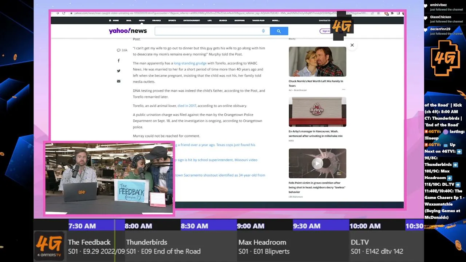The height and width of the screenshot is (262, 466).
Task: Reload the page in the browser
Action: click(x=64, y=13)
